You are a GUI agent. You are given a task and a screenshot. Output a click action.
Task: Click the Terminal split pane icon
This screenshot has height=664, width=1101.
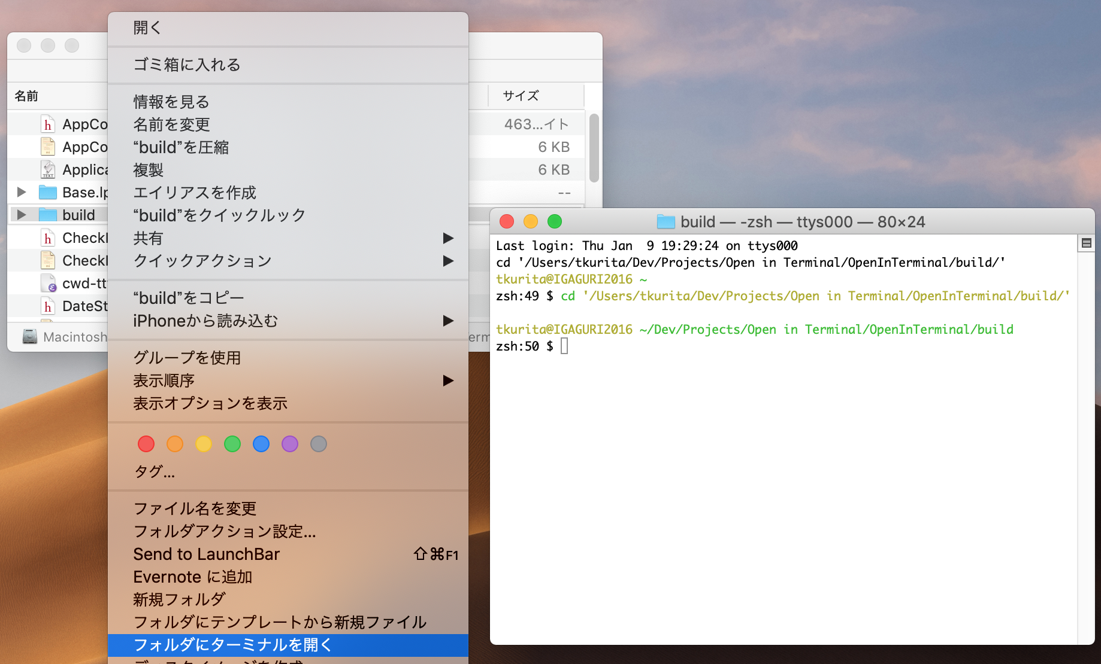click(1086, 243)
